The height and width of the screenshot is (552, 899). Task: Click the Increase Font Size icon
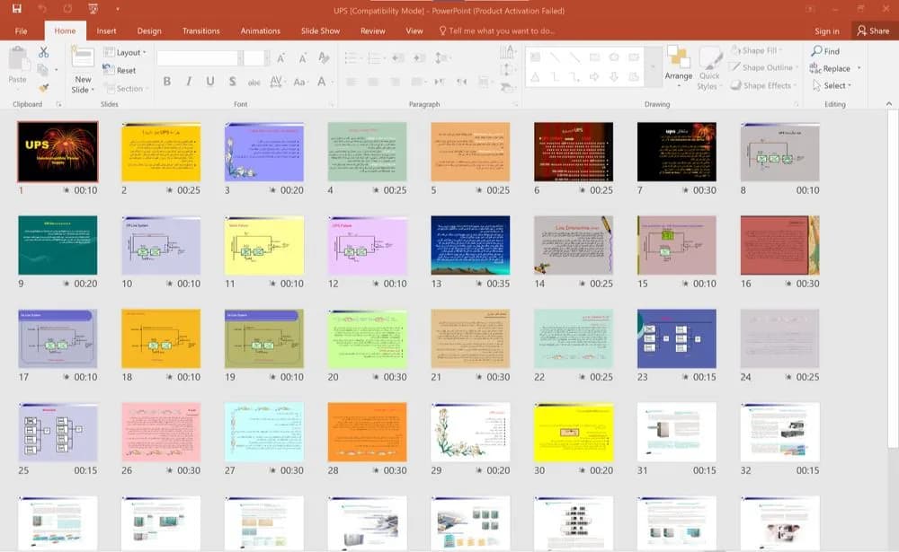click(280, 57)
